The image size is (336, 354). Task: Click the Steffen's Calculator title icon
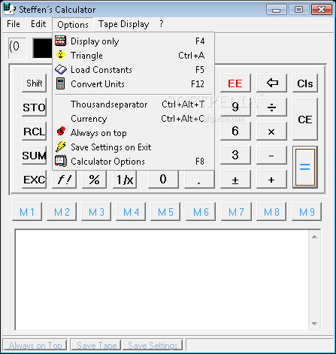click(9, 9)
